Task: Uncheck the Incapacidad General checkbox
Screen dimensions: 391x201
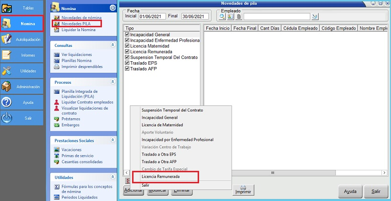Action: [x=127, y=35]
